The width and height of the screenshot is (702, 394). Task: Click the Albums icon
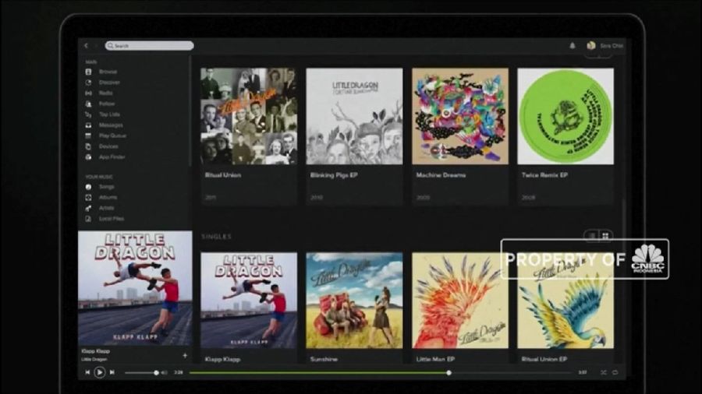[88, 197]
